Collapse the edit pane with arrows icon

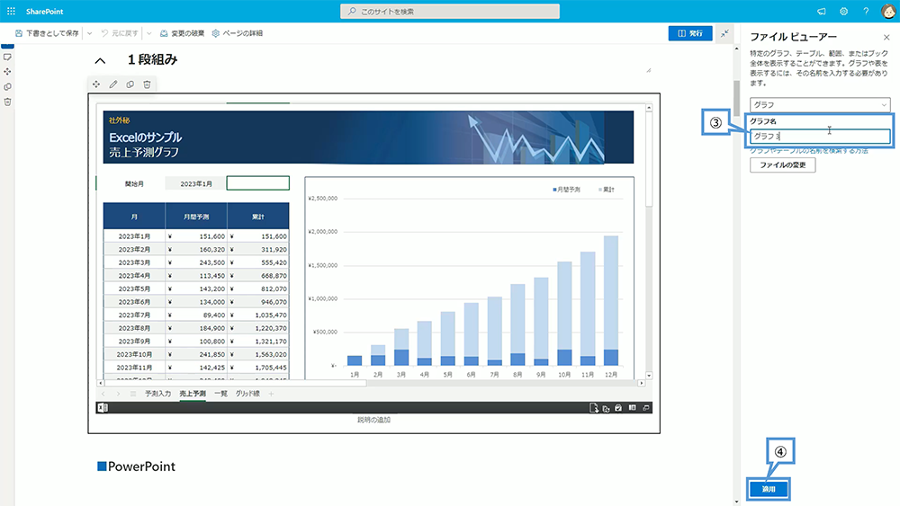725,33
